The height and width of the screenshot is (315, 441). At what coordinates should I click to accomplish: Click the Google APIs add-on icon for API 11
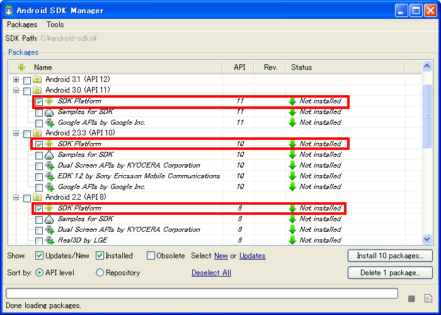click(x=50, y=123)
